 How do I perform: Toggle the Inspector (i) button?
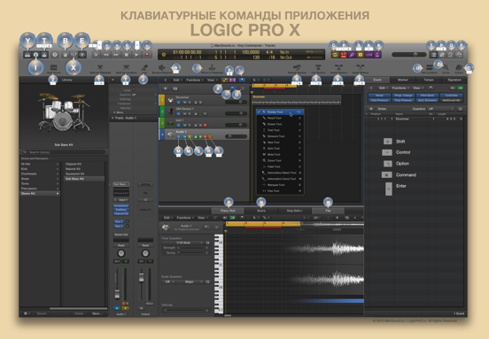point(35,55)
